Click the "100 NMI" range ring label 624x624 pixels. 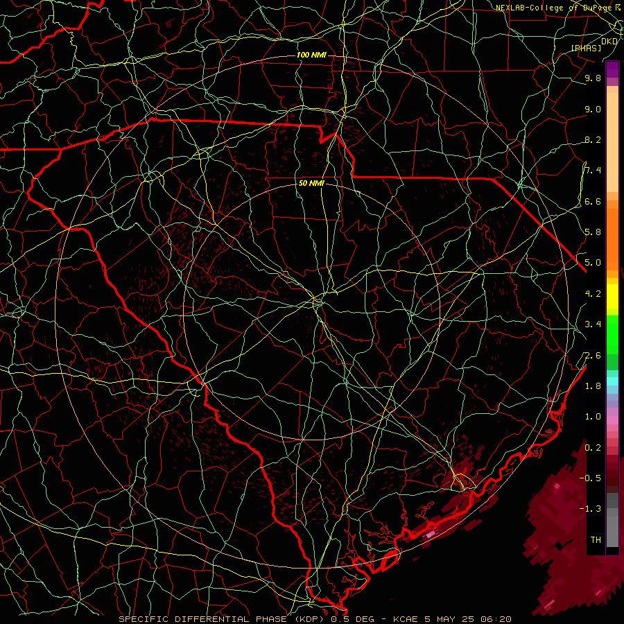click(311, 55)
